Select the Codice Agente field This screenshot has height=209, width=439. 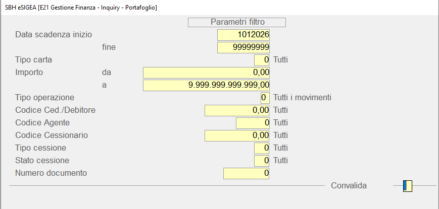pyautogui.click(x=253, y=122)
